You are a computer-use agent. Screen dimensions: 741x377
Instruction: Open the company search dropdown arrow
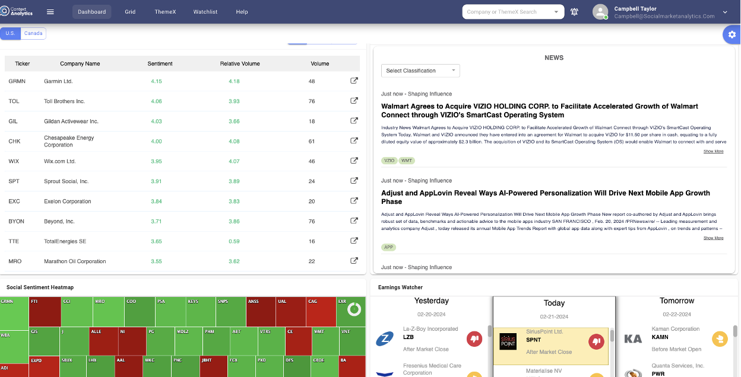tap(556, 12)
